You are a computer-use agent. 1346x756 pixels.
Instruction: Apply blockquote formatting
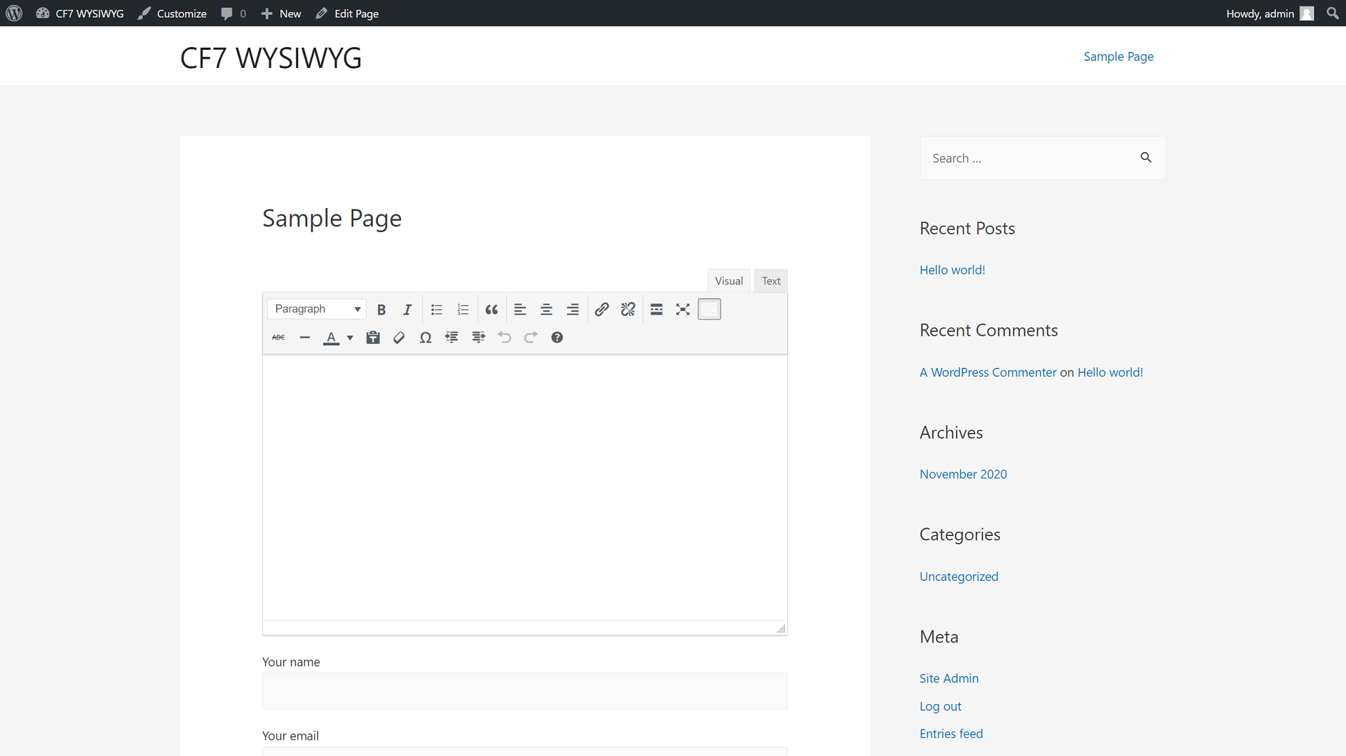coord(491,309)
